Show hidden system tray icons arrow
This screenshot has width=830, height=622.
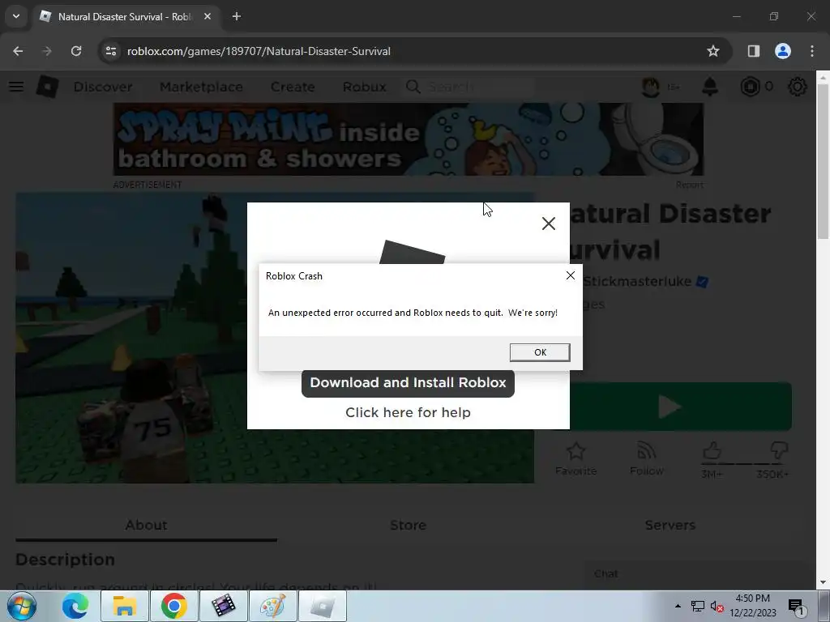678,606
